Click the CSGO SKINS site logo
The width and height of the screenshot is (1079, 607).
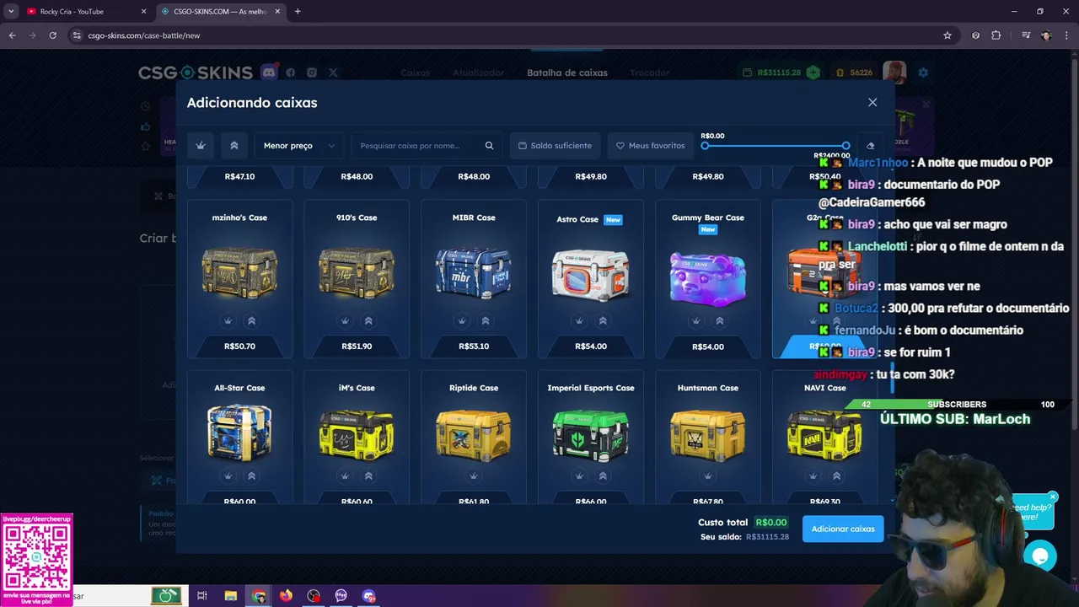[196, 73]
